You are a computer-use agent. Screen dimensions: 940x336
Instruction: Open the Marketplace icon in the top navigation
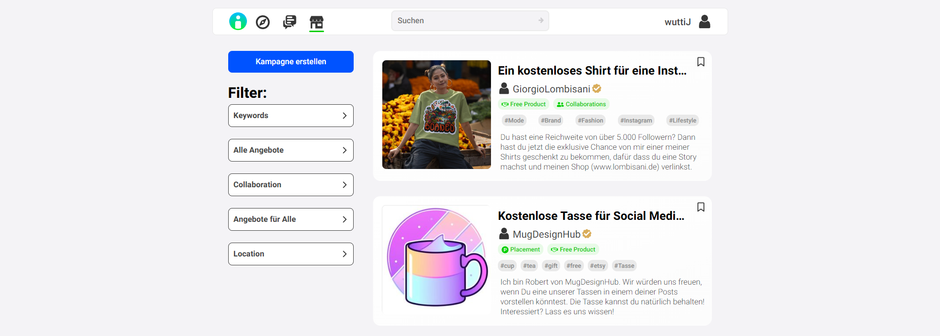(x=317, y=22)
